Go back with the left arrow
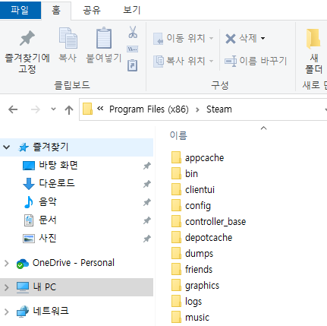The height and width of the screenshot is (326, 327). 13,109
